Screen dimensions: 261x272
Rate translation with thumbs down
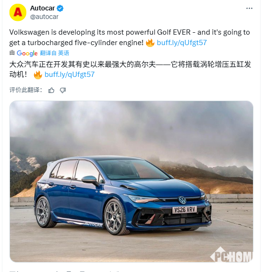coord(63,90)
